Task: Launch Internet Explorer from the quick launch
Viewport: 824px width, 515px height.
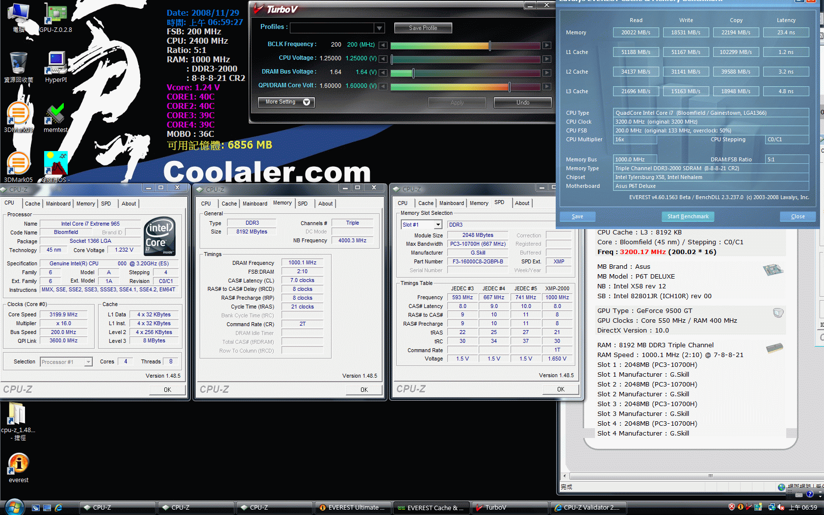Action: point(59,508)
